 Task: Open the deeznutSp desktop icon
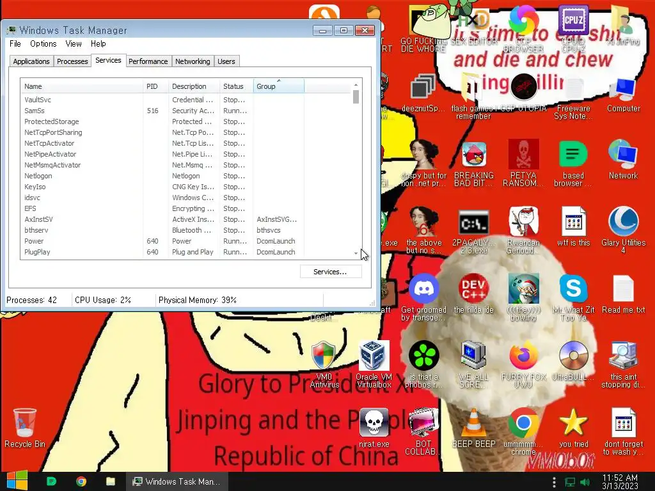pos(423,94)
